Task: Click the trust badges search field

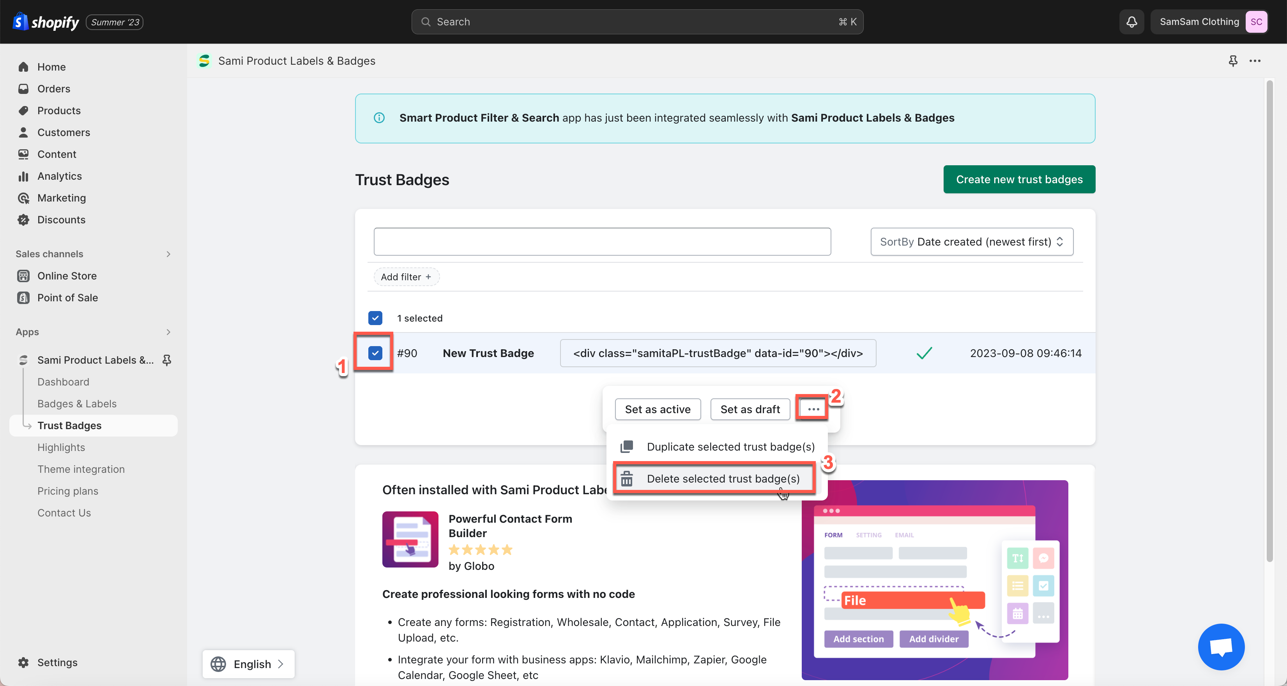Action: (x=602, y=242)
